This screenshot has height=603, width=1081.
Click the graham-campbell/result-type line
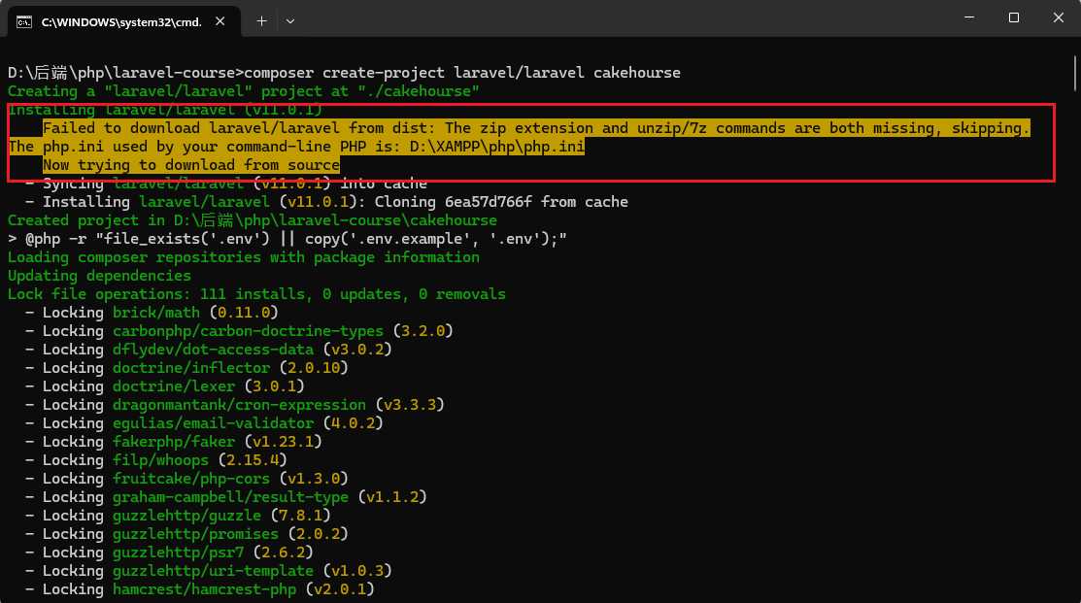[226, 497]
